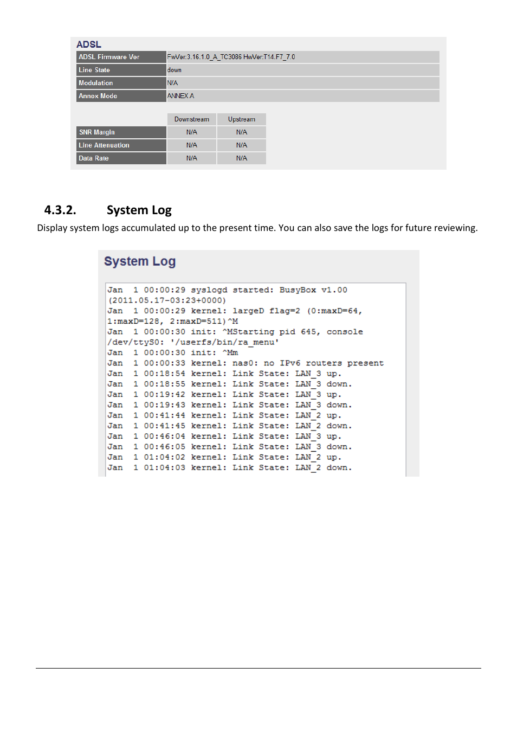Click the Annex Mode label
Screen dimensions: 517x732
[121, 96]
